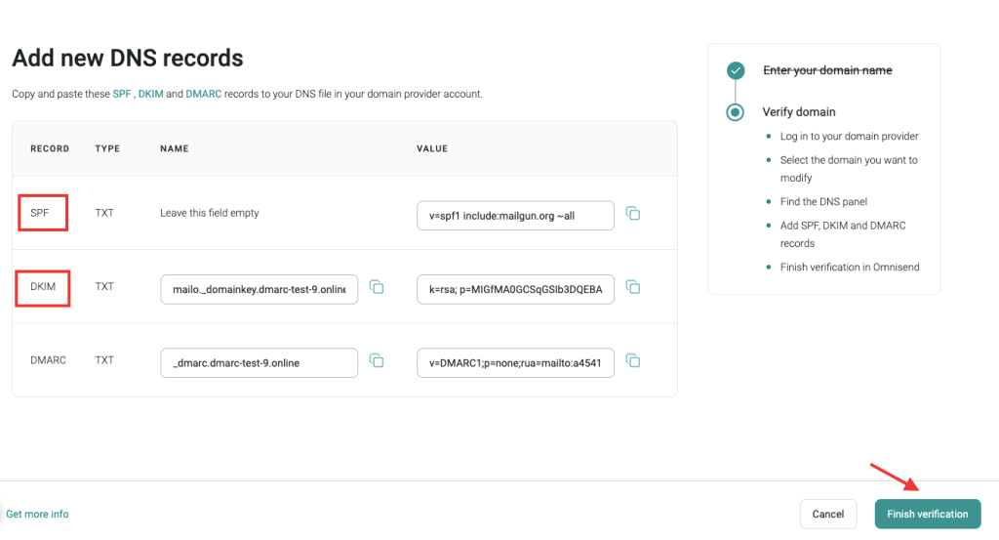This screenshot has height=540, width=999.
Task: Click the DKIM name input field
Action: coord(260,289)
